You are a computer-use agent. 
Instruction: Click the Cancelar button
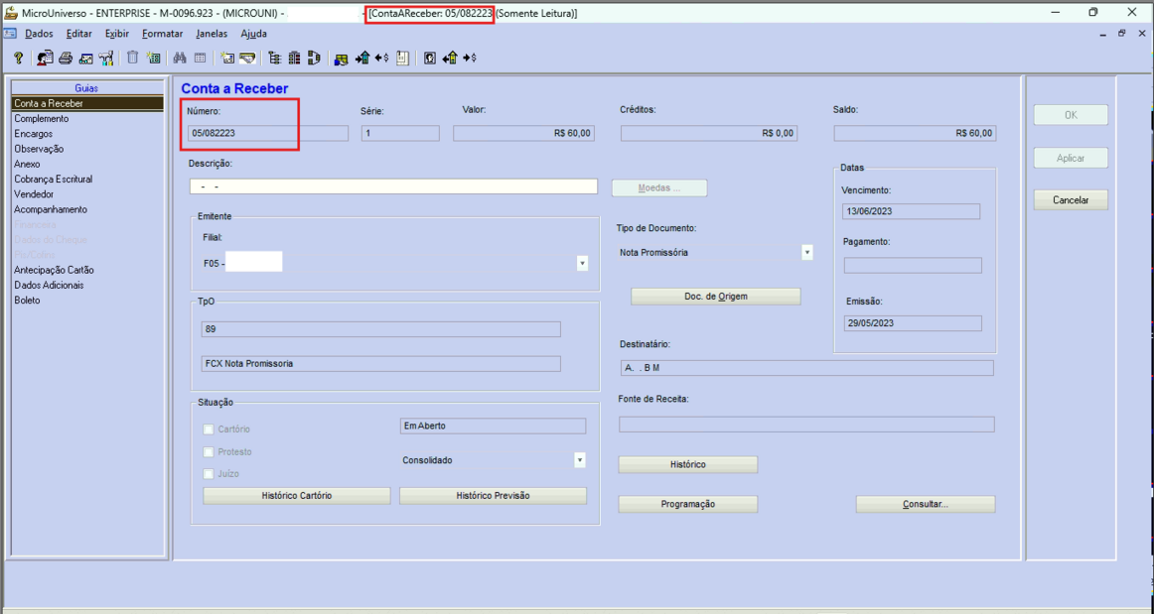(1071, 200)
